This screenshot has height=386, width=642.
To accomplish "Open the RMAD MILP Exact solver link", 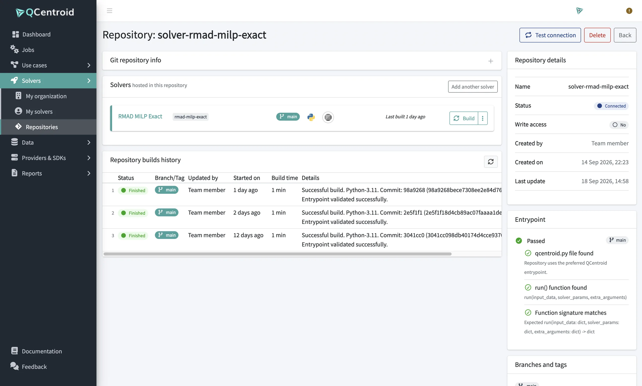I will (140, 116).
